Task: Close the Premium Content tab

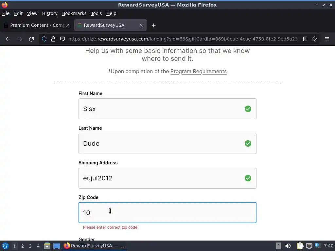Action: (68, 25)
